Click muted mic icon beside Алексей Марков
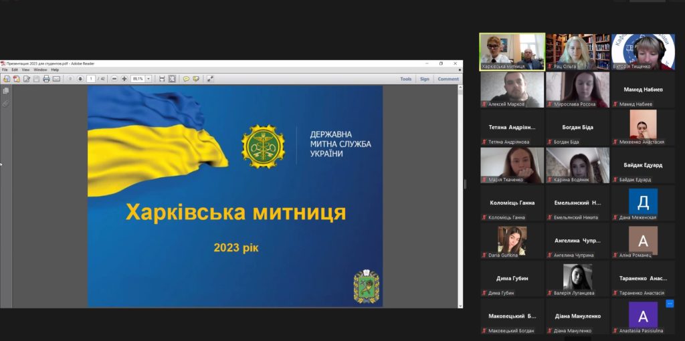Viewport: 685px width, 341px height. pos(484,104)
